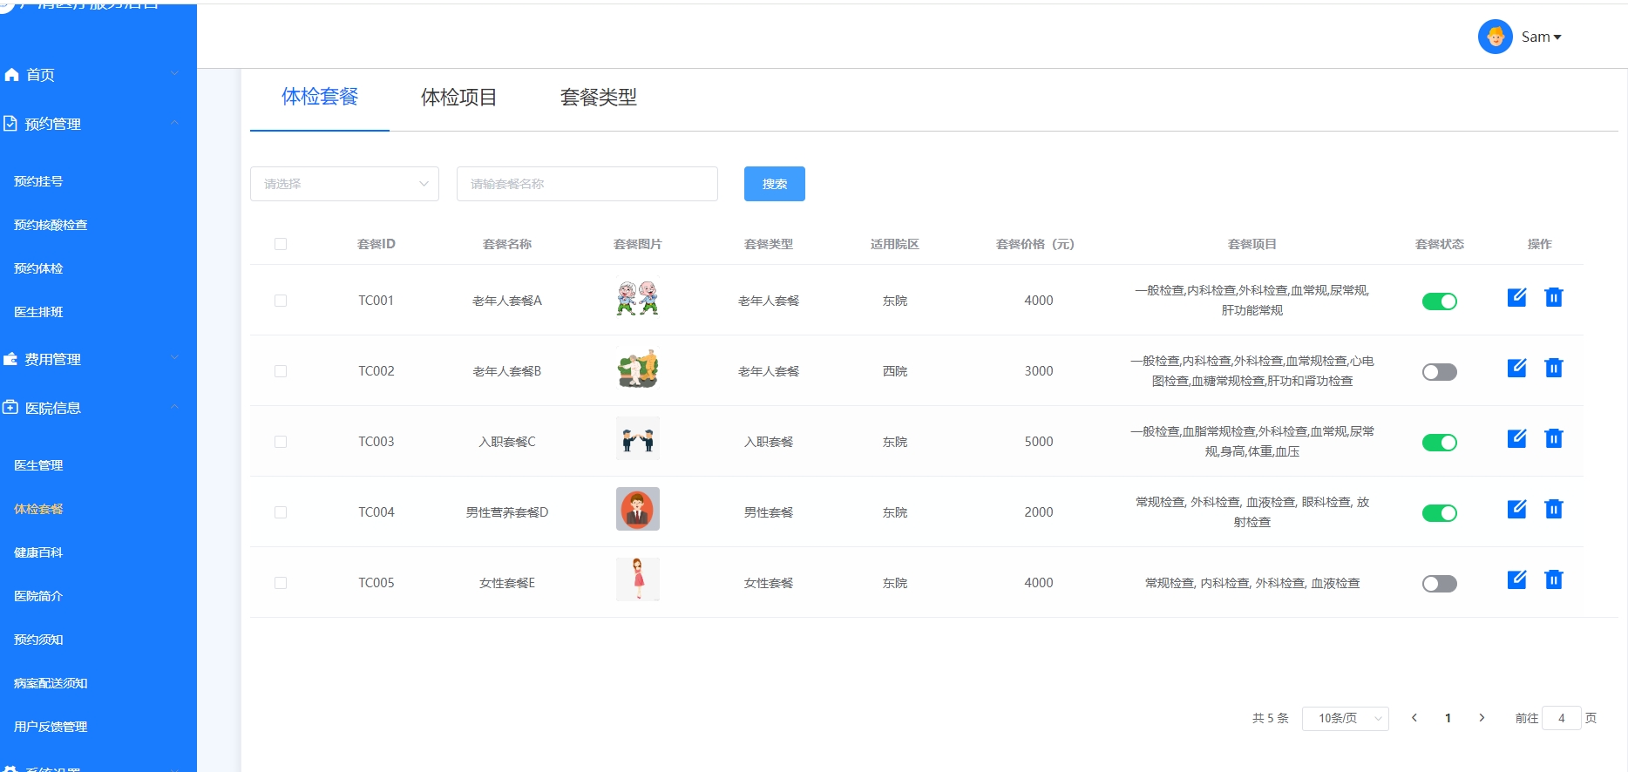Disable the TC001 package status switch
The height and width of the screenshot is (772, 1628).
pos(1440,301)
